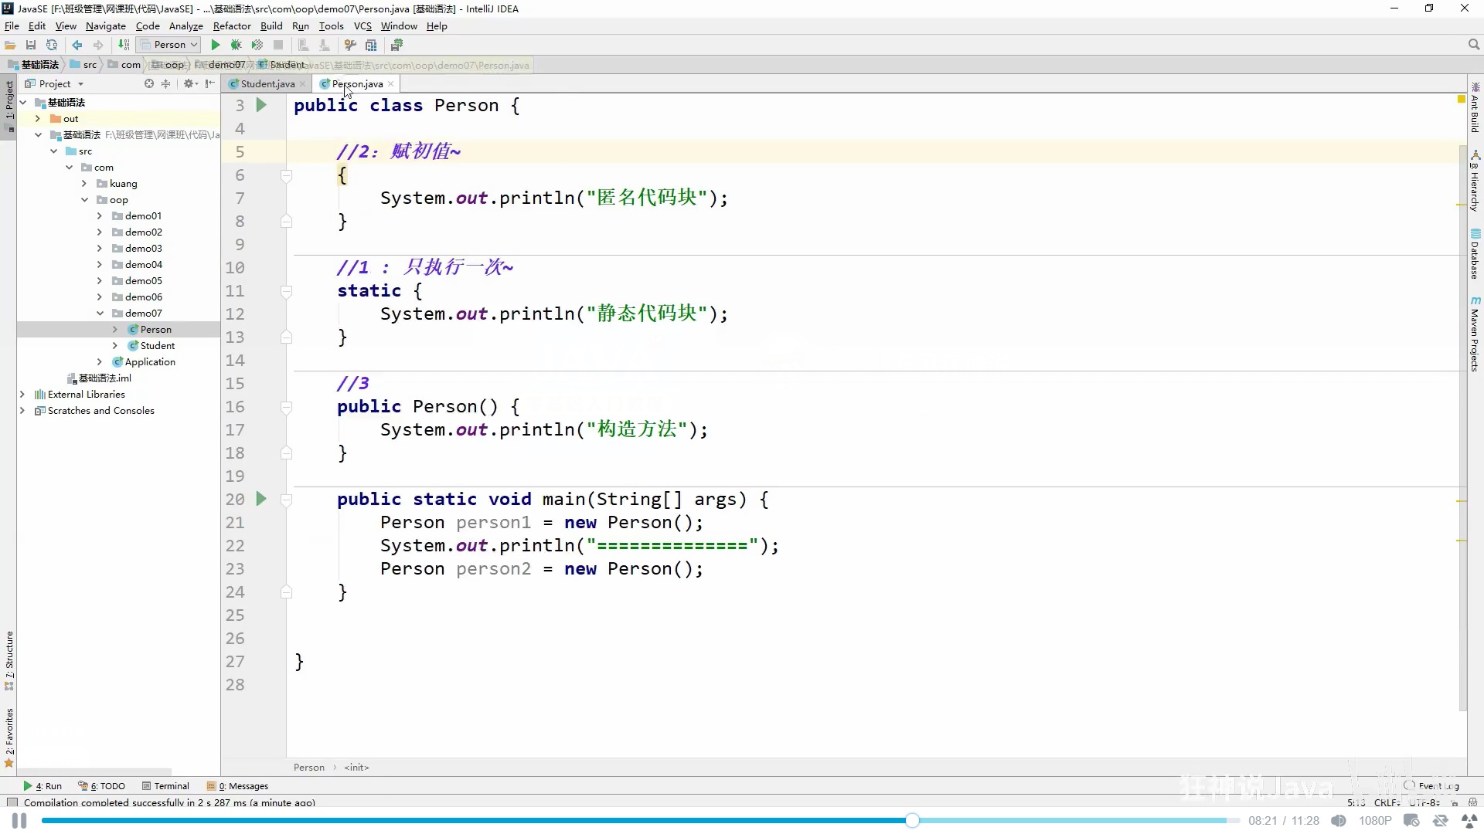Click the Synchronize refresh icon in toolbar
The width and height of the screenshot is (1484, 834).
pos(52,45)
